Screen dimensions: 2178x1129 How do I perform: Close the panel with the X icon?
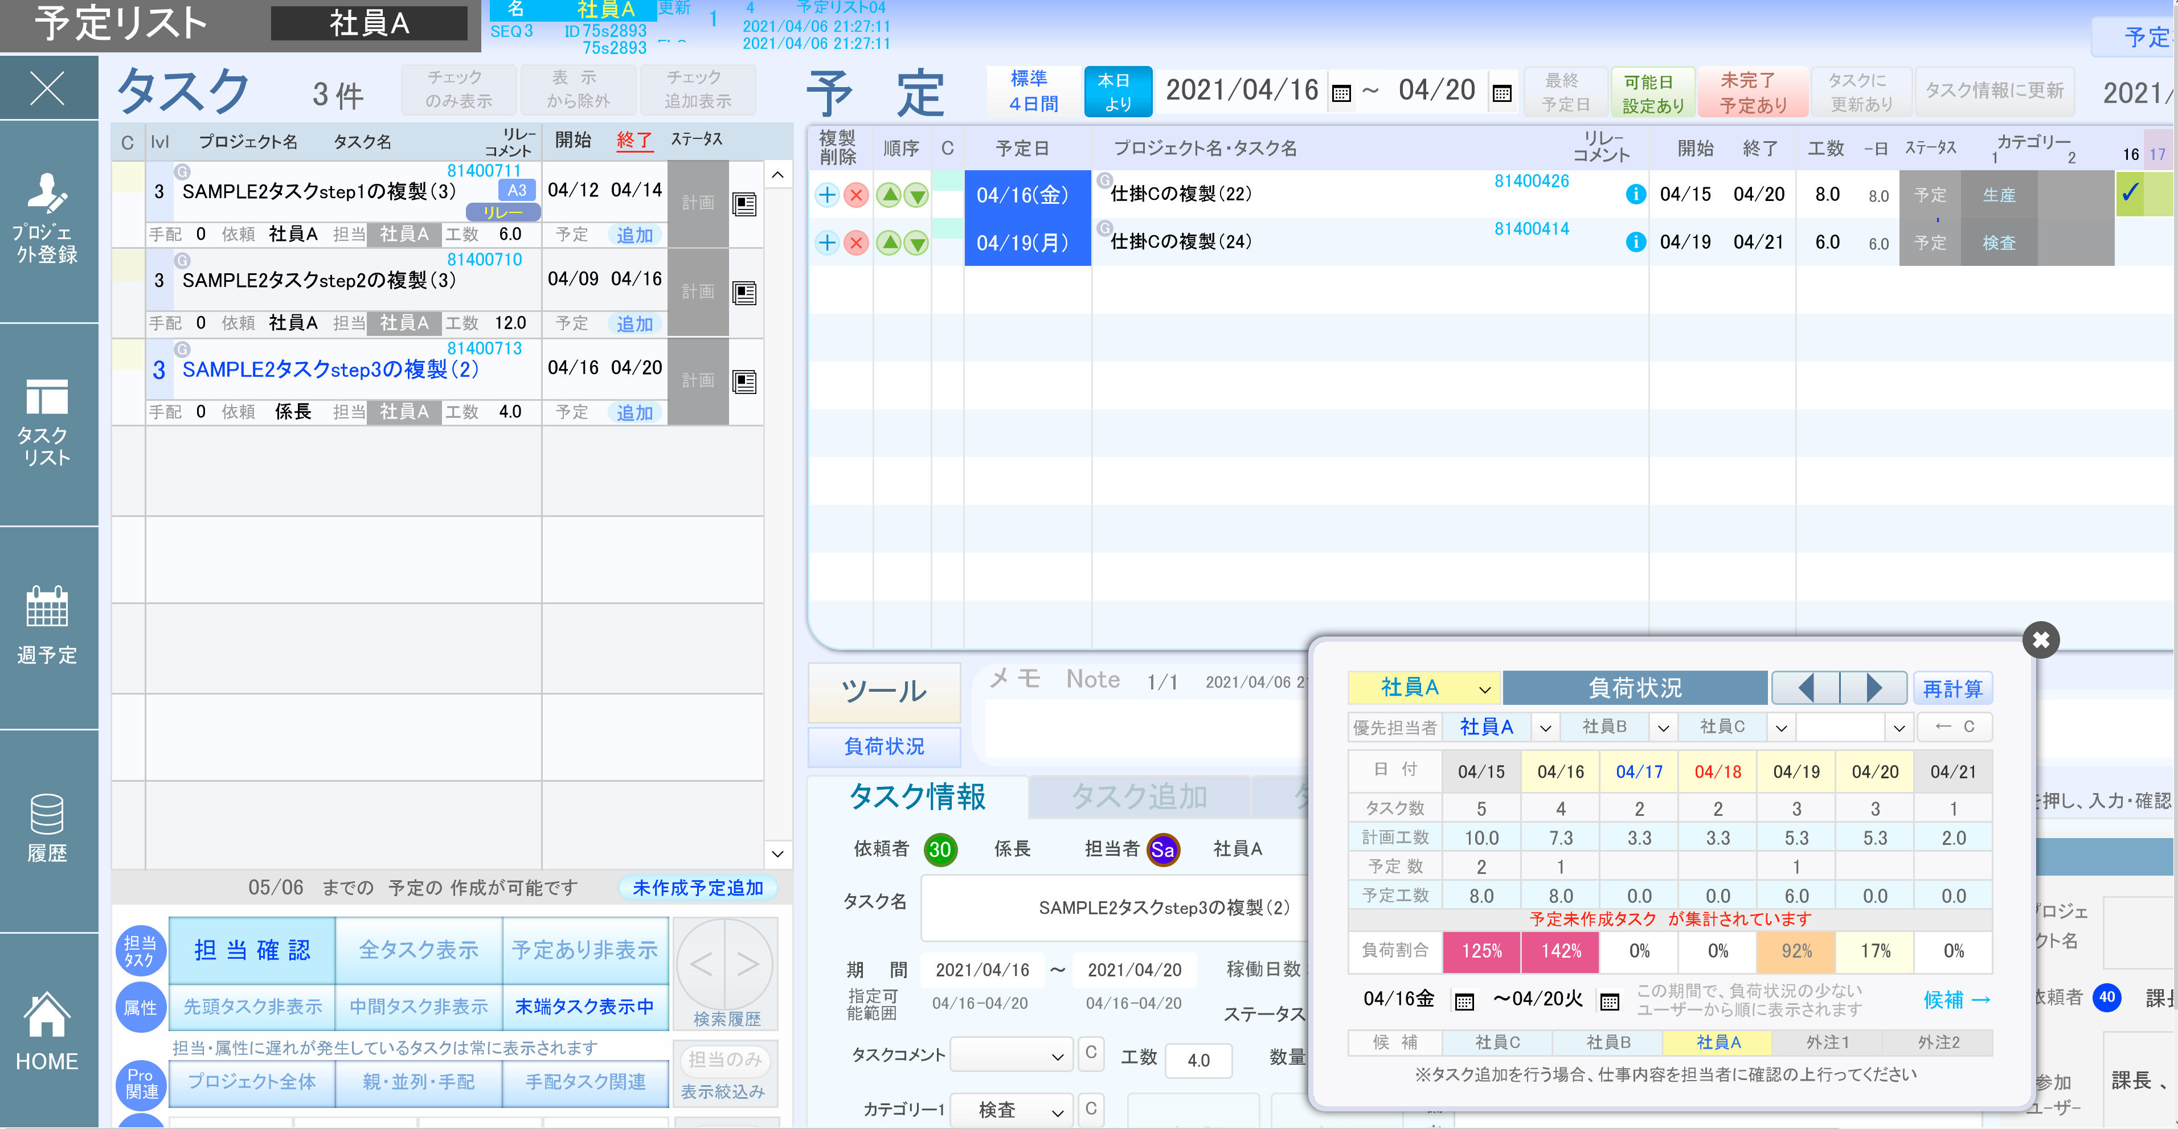47,88
